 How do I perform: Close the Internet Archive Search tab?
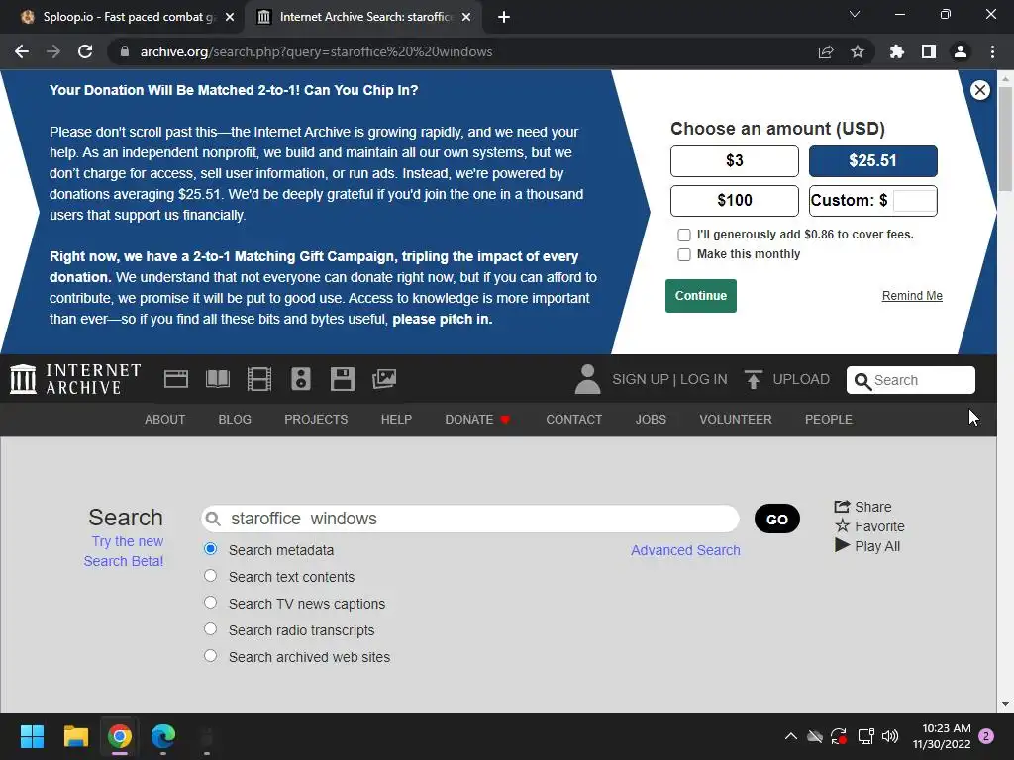click(466, 17)
